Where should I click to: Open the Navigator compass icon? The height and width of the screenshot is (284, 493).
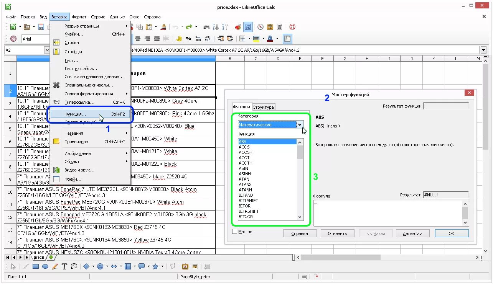click(x=261, y=27)
